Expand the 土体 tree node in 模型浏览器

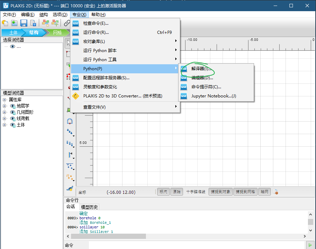click(x=4, y=125)
